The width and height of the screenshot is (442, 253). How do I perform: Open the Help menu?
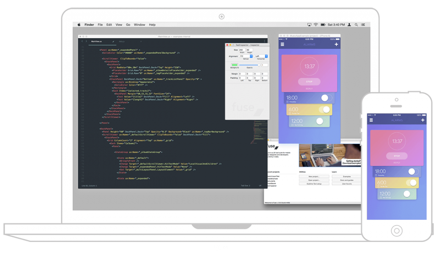tap(152, 25)
